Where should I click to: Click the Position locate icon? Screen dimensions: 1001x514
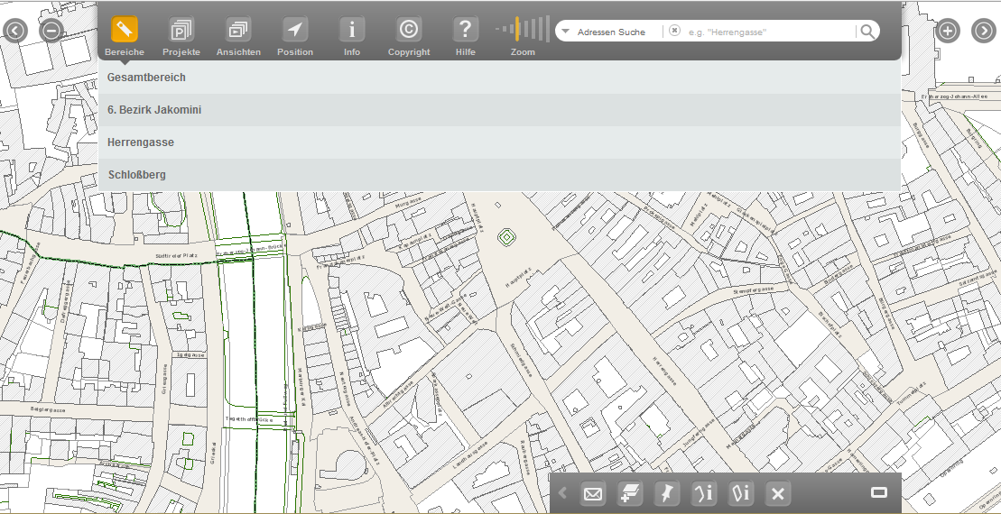coord(295,31)
